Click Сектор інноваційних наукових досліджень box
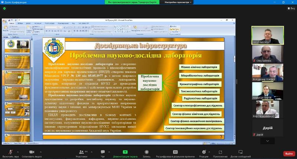 (194, 128)
